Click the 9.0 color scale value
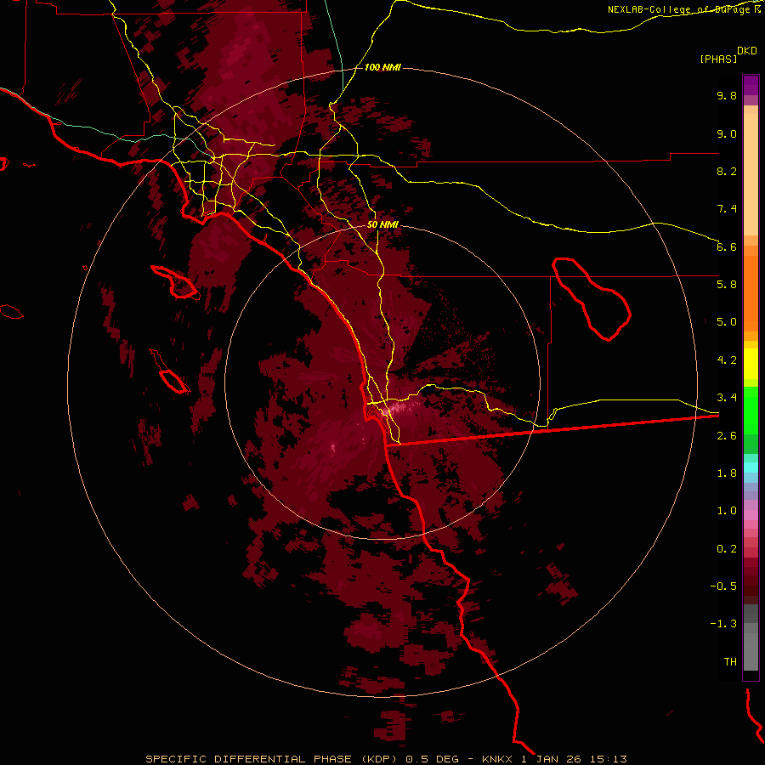Screen dimensions: 765x765 (x=727, y=133)
